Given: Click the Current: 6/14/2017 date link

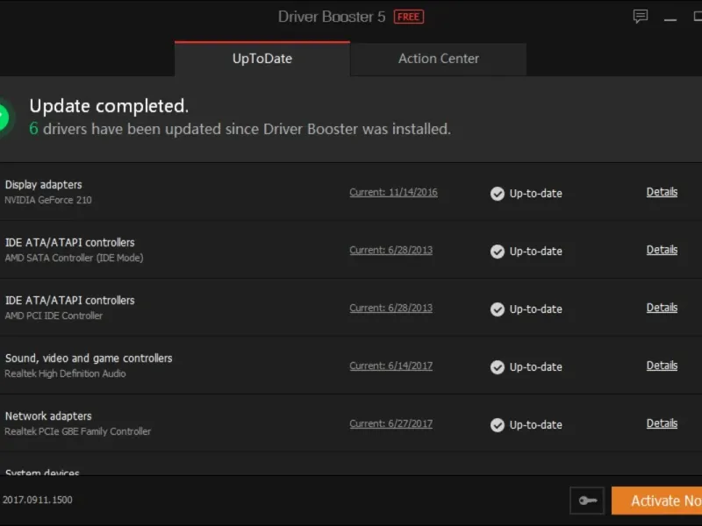Looking at the screenshot, I should click(390, 366).
